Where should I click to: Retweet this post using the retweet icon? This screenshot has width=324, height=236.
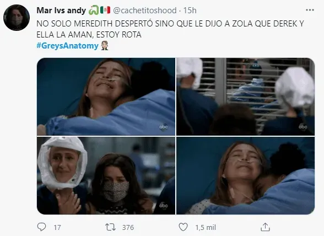110,227
